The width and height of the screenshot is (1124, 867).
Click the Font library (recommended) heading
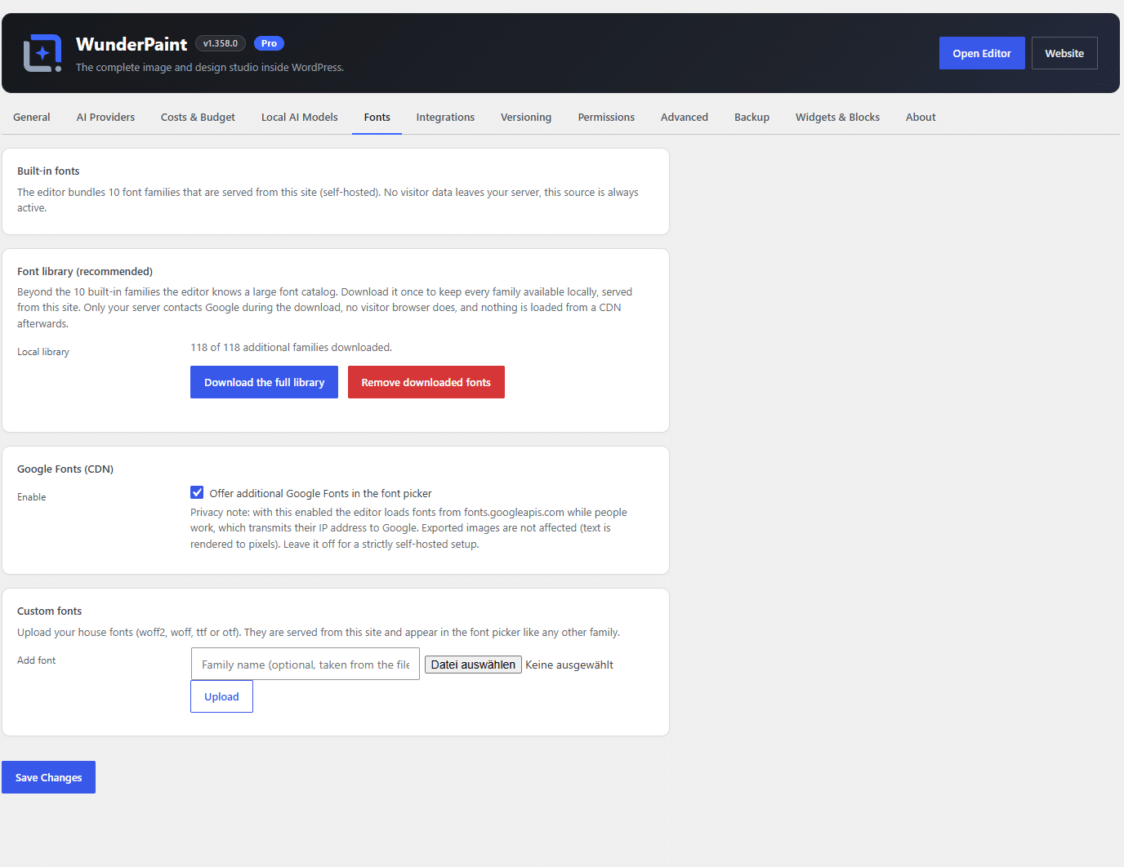click(x=85, y=271)
